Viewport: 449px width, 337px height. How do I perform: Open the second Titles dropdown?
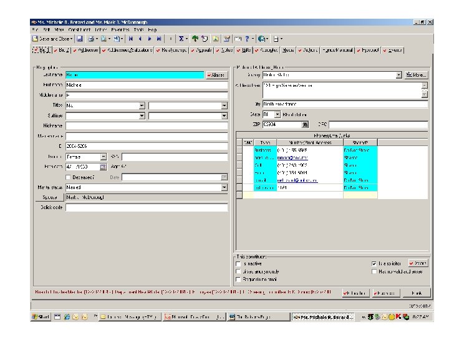224,105
